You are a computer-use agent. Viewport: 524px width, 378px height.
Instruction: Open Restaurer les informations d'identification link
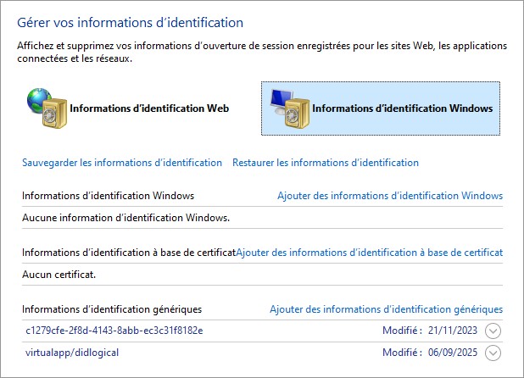[x=326, y=163]
